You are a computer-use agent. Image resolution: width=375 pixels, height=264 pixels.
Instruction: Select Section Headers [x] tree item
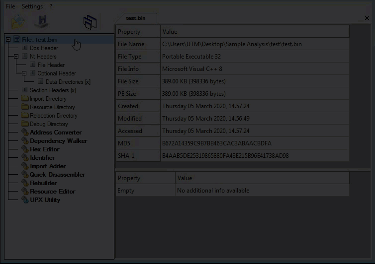tap(53, 90)
